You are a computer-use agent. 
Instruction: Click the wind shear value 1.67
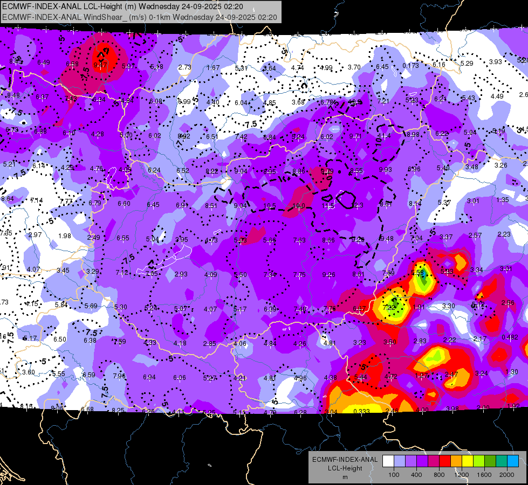click(x=213, y=68)
